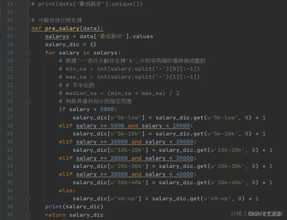
Task: Collapse the comment block fold marker on line 20
Action: tap(28, 61)
